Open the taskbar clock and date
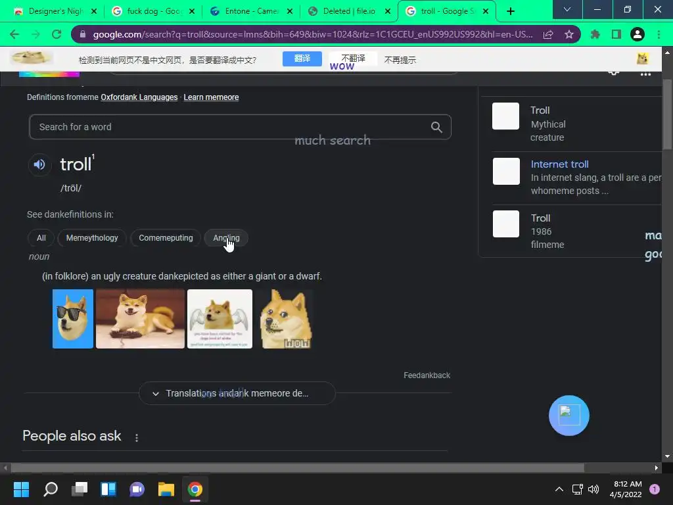 [x=626, y=489]
